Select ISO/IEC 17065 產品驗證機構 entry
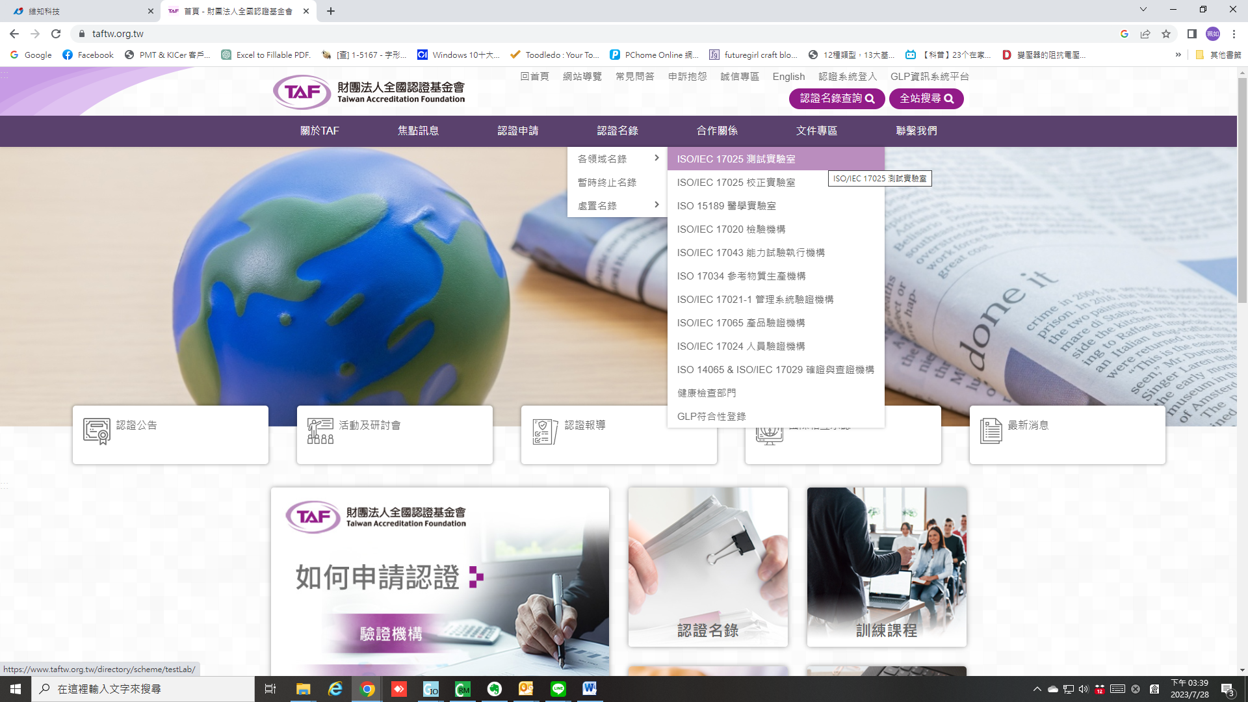This screenshot has width=1248, height=702. pos(775,322)
